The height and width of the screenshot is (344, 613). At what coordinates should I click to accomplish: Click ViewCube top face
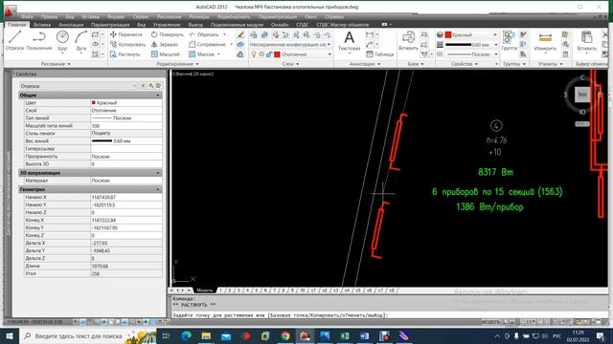[582, 94]
